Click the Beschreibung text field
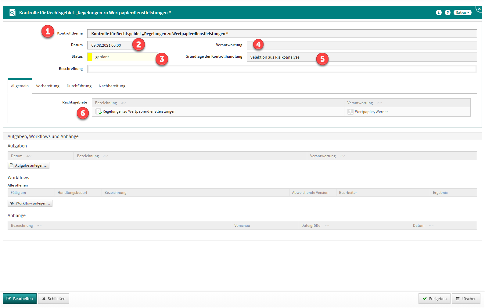485x308 pixels. pos(282,69)
